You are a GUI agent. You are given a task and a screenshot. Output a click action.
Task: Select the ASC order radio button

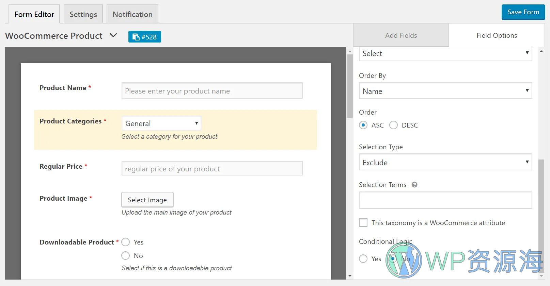(x=363, y=125)
